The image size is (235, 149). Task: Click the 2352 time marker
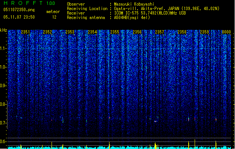click(47, 32)
